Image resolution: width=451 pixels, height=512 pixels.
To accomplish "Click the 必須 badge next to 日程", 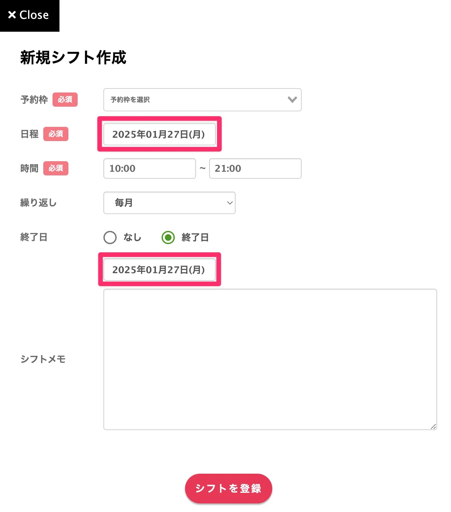I will pyautogui.click(x=56, y=134).
